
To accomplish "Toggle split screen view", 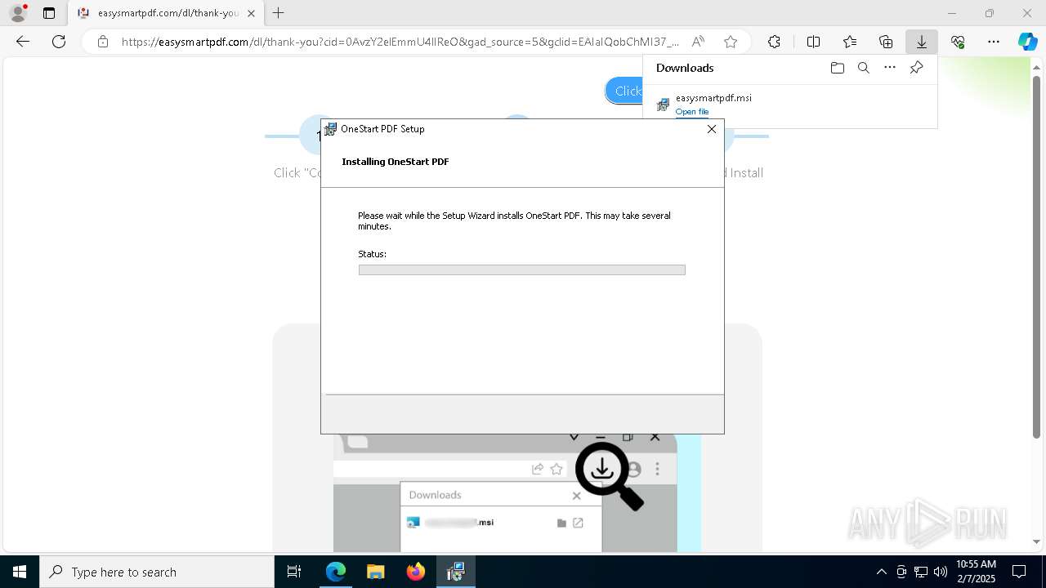I will 813,42.
